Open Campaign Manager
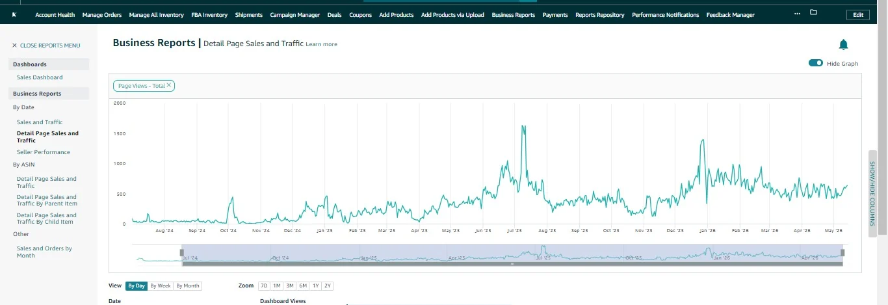 [295, 15]
